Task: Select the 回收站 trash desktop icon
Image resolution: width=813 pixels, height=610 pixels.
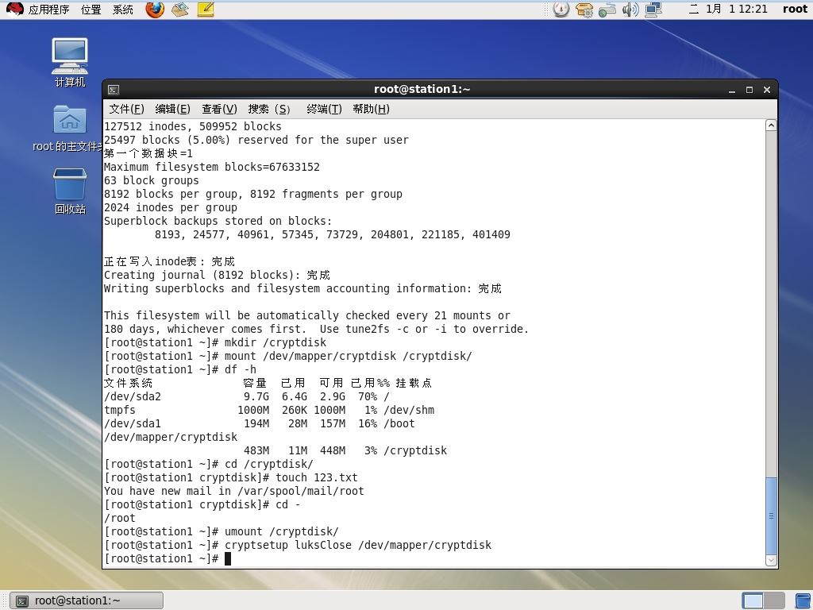Action: coord(70,191)
